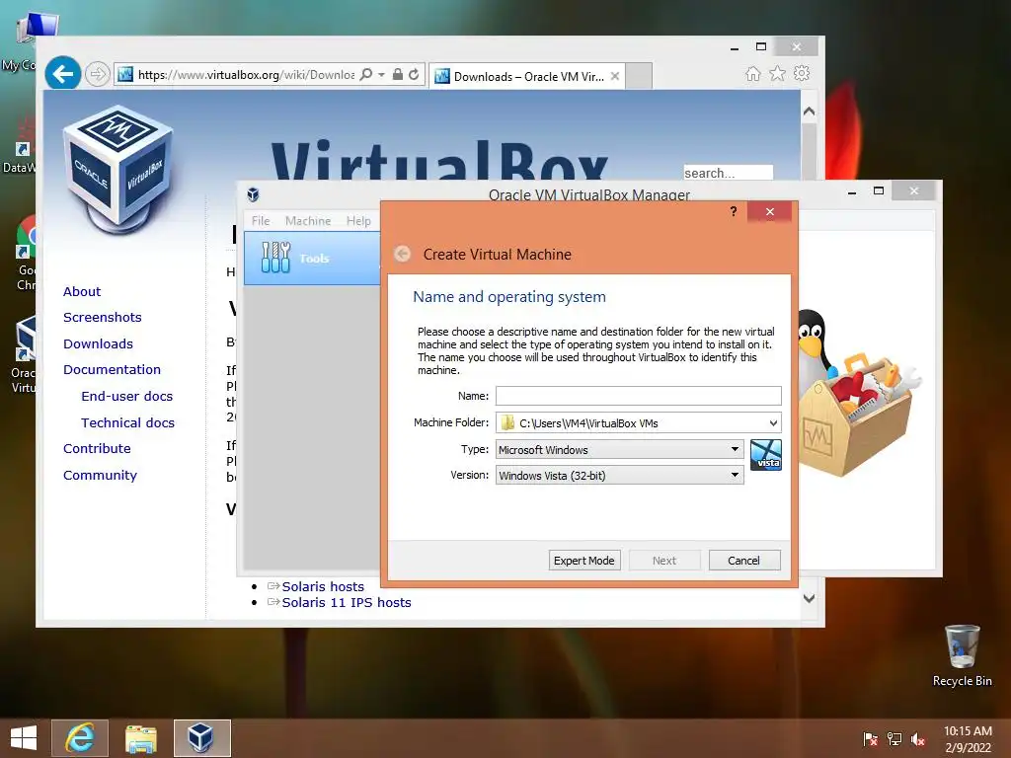
Task: Click the VirtualBox logo on the web page
Action: pos(118,170)
